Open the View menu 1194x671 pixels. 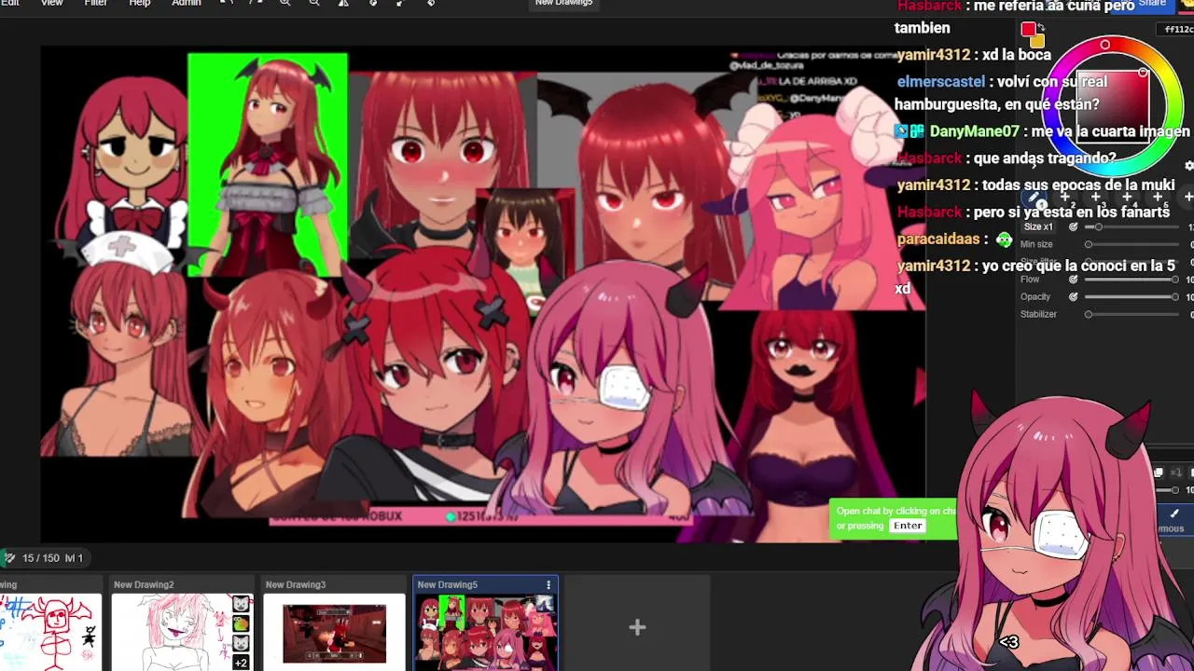(52, 3)
